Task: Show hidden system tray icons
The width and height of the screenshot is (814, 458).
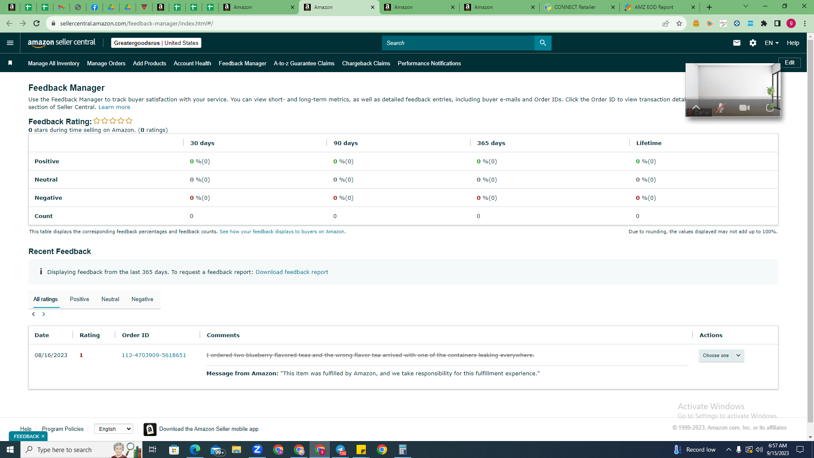Action: [x=728, y=450]
